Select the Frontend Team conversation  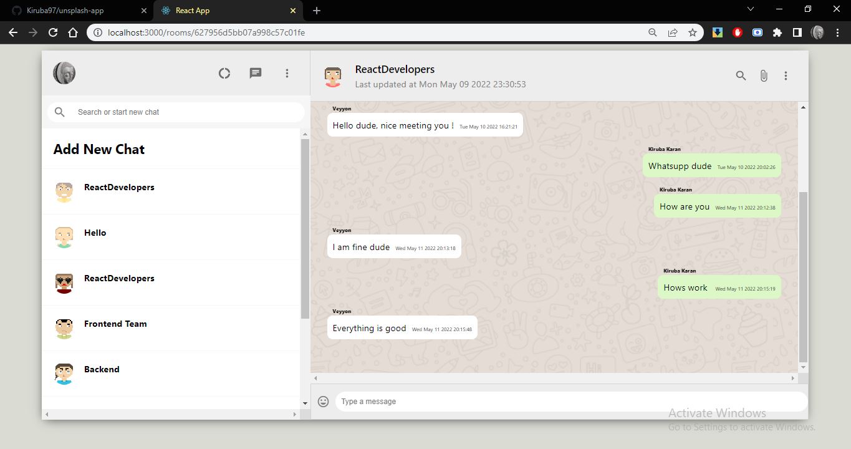(115, 324)
